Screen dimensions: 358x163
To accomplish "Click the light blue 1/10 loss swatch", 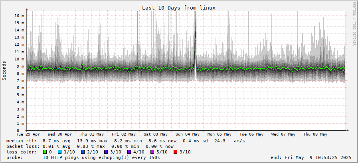I will [60, 152].
